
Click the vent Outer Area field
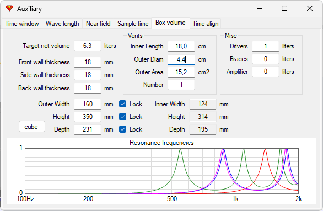(x=181, y=72)
